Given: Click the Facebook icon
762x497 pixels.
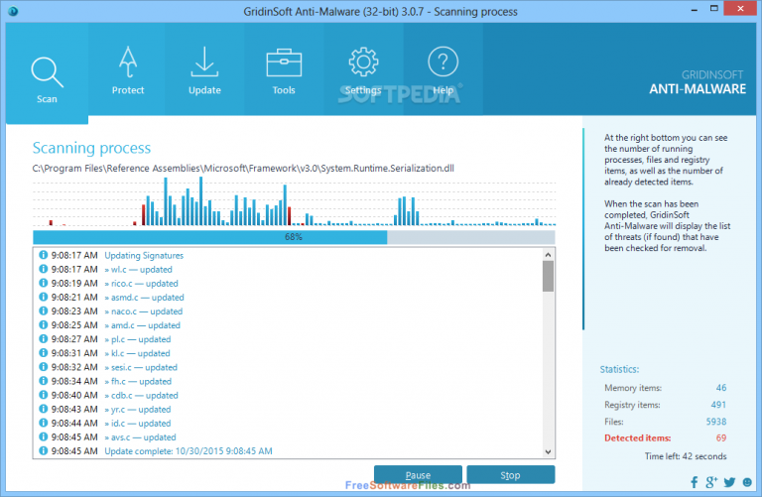Looking at the screenshot, I should click(x=694, y=482).
